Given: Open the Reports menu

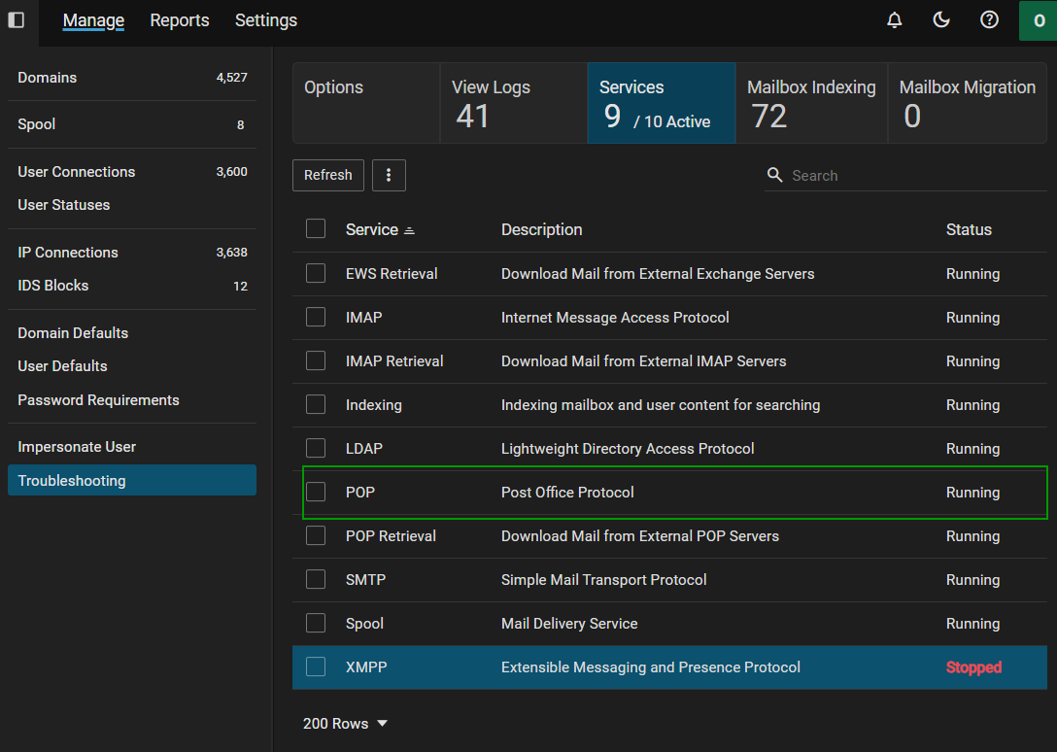Looking at the screenshot, I should [180, 20].
